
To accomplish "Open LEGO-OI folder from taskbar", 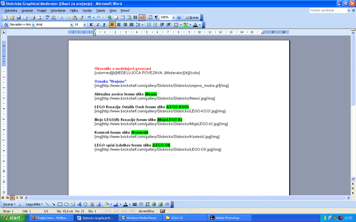I will (x=185, y=218).
